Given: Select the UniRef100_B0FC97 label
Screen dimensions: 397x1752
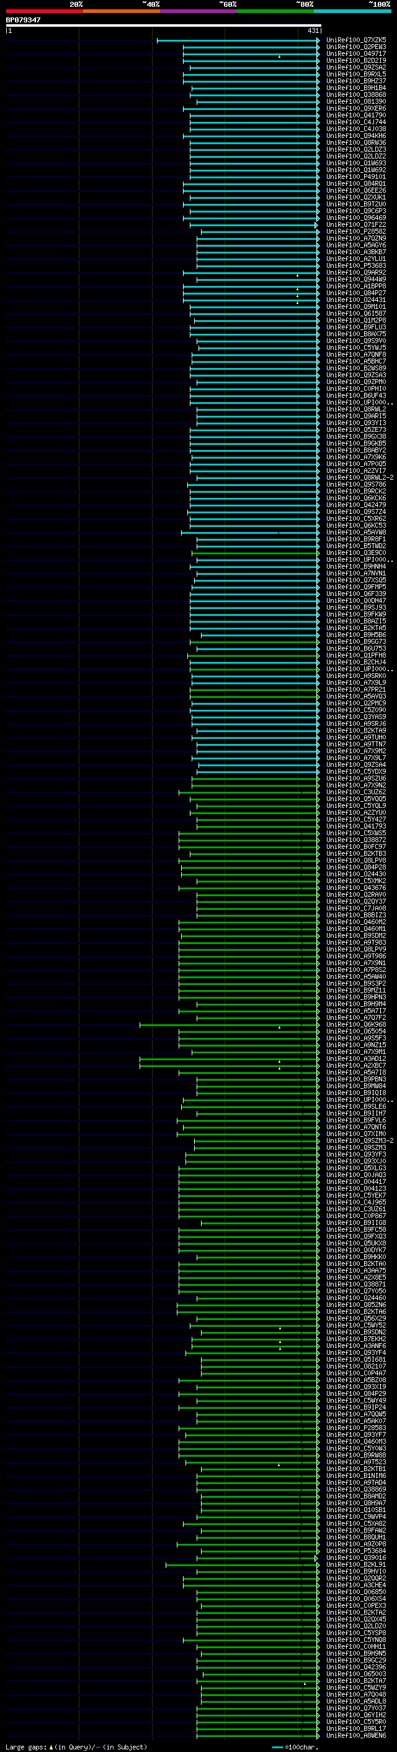Looking at the screenshot, I should (356, 846).
